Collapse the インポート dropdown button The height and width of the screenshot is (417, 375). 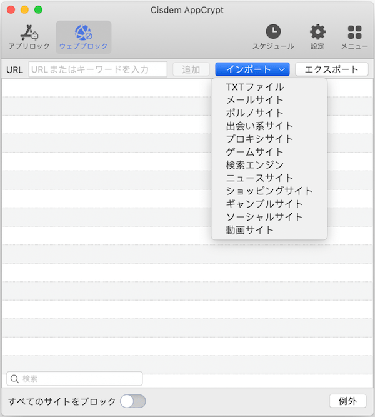point(252,69)
